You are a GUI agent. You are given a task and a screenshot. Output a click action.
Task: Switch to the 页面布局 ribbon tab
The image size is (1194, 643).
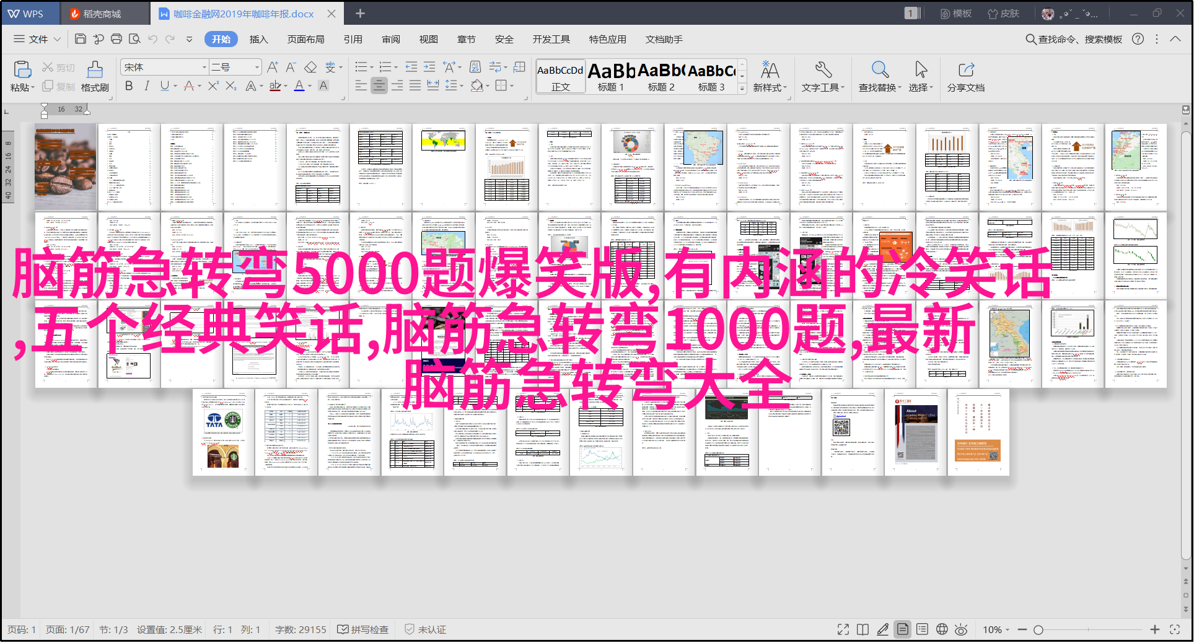coord(305,39)
